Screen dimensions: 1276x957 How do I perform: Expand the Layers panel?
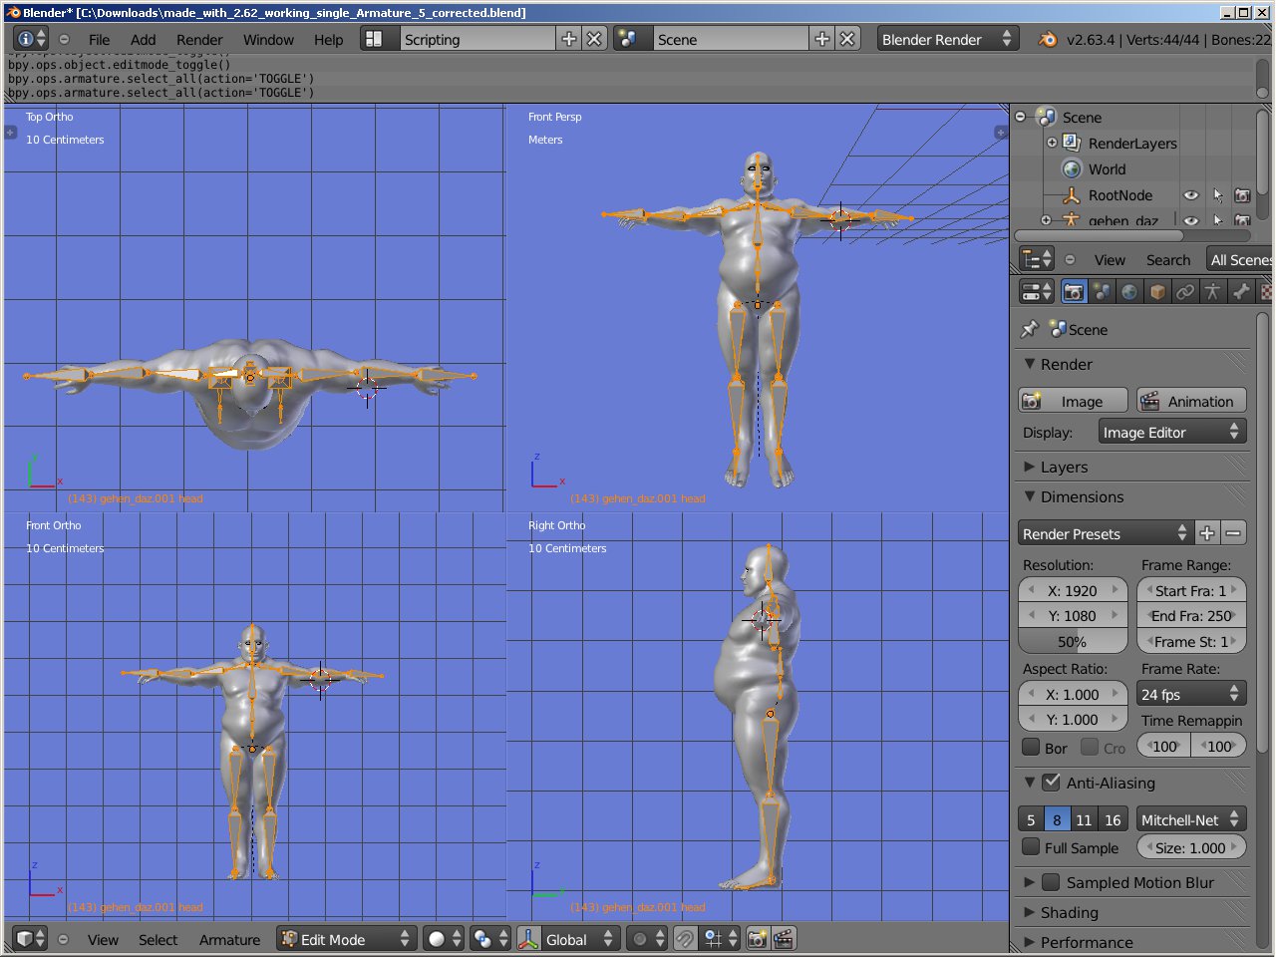pos(1030,467)
